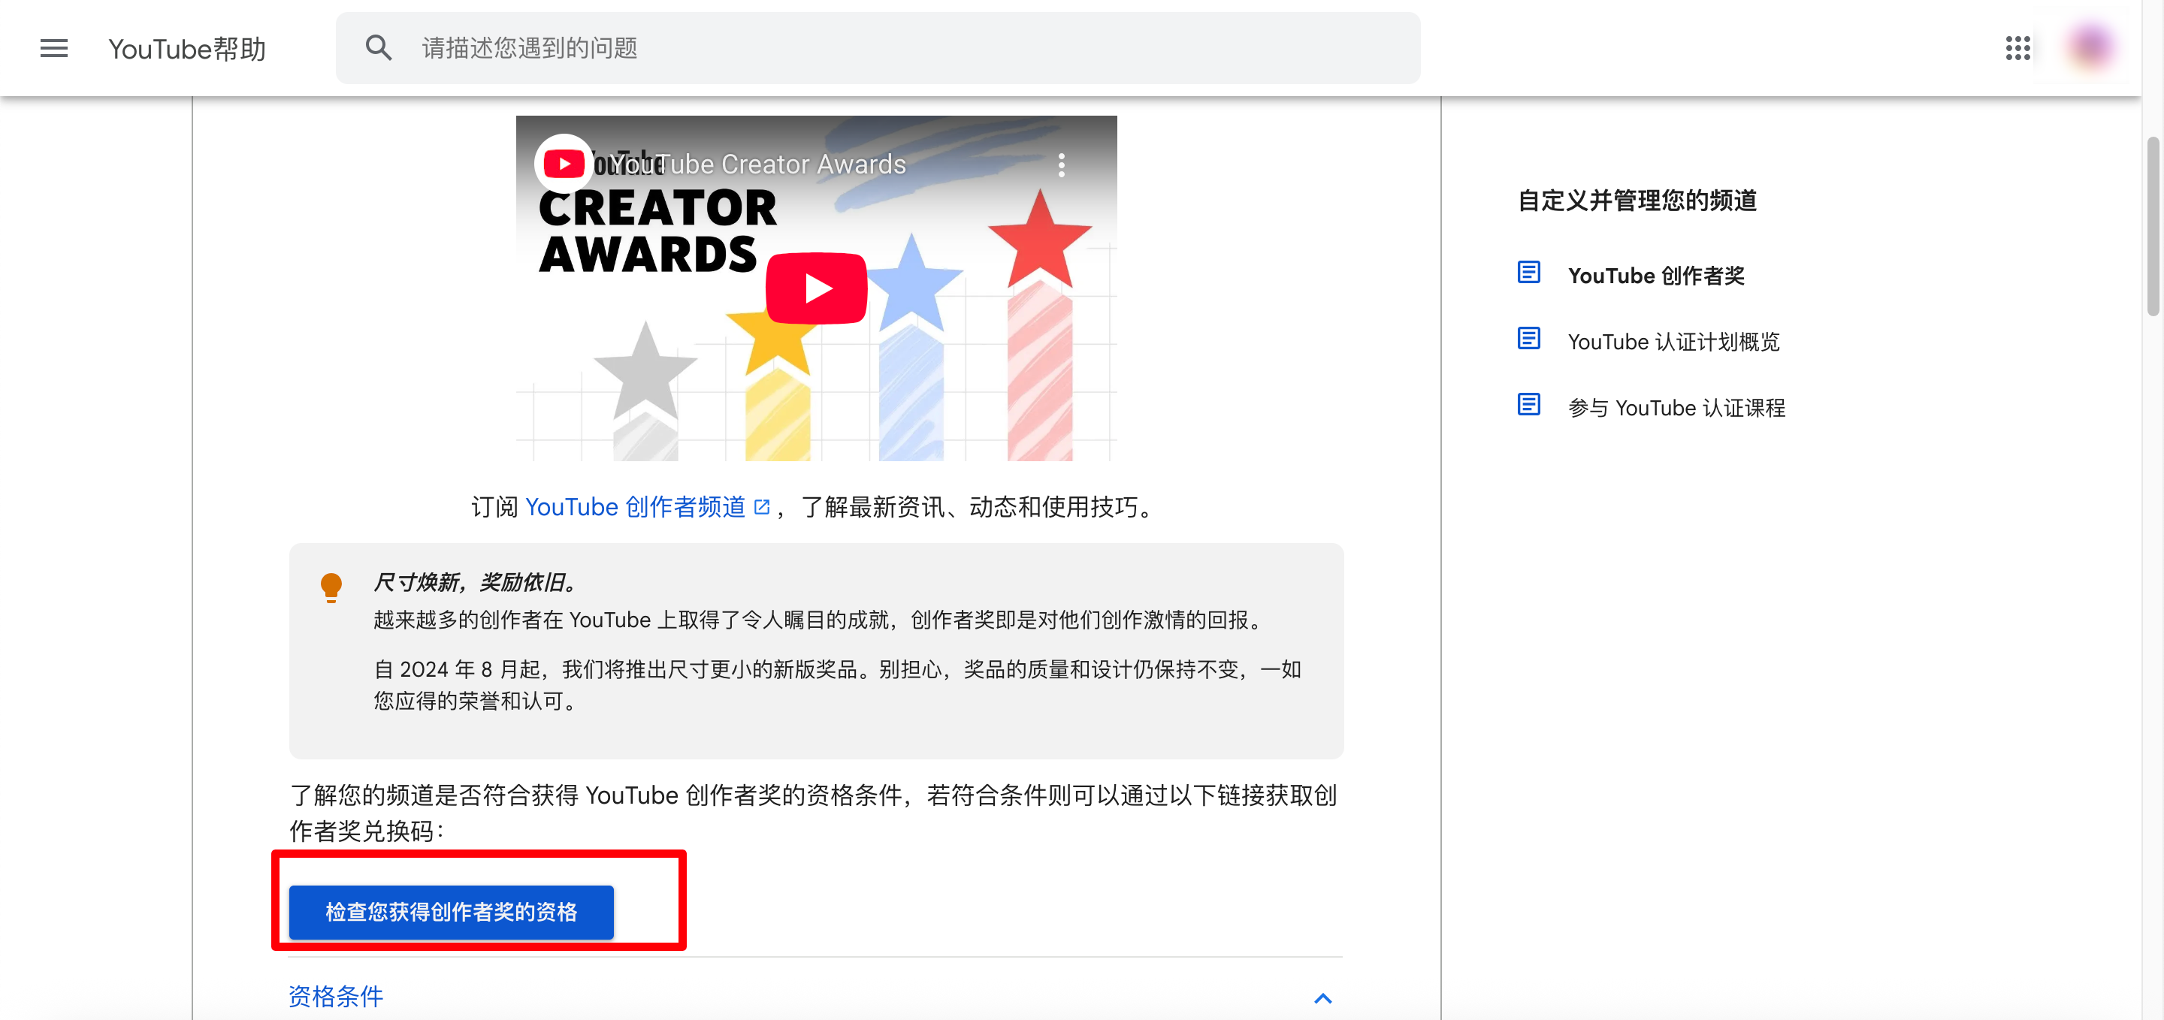
Task: Click the YouTube channel logo on video
Action: tap(564, 164)
